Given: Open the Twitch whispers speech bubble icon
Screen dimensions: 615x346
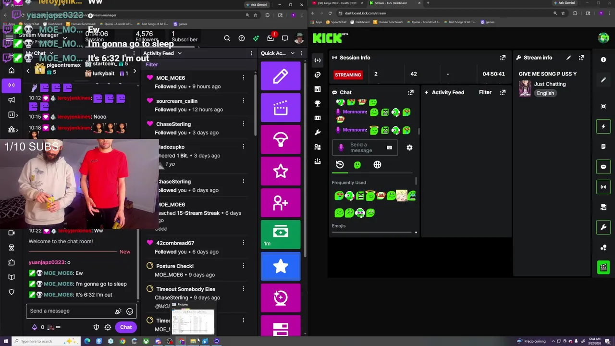Looking at the screenshot, I should point(285,38).
